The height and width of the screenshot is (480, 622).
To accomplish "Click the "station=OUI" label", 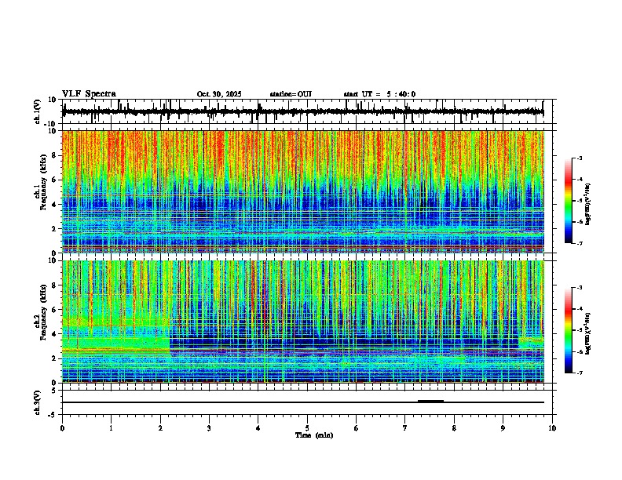I will [291, 94].
